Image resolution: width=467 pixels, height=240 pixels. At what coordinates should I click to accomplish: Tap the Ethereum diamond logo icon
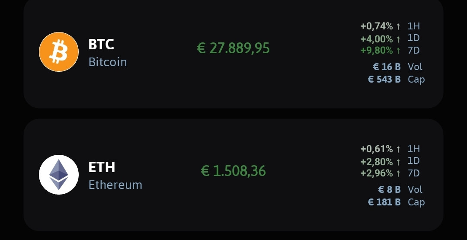[x=59, y=175]
